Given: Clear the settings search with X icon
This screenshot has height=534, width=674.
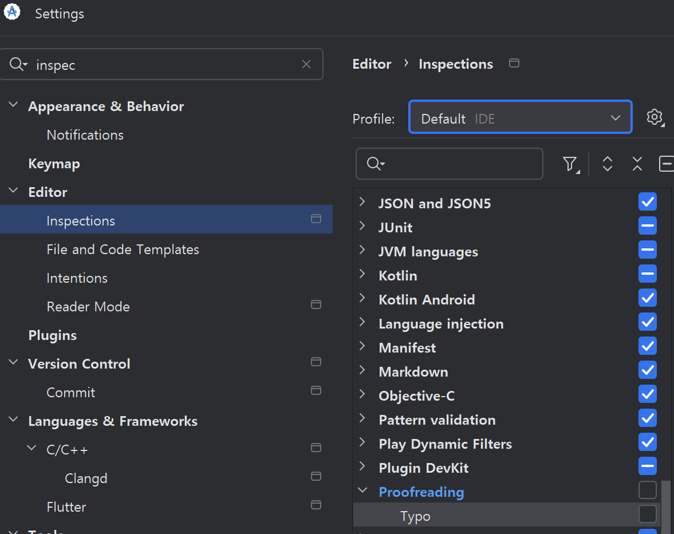Looking at the screenshot, I should point(306,65).
